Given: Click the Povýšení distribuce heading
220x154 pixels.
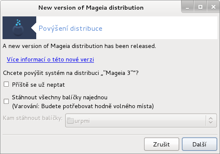Looking at the screenshot, I should pos(70,29).
